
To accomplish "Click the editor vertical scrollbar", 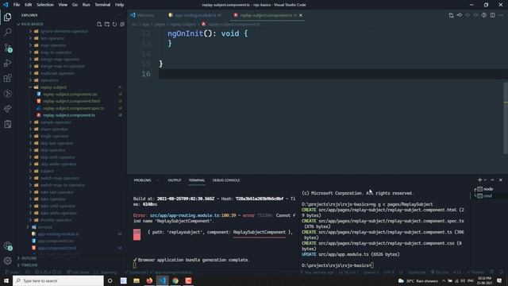I will click(506, 118).
